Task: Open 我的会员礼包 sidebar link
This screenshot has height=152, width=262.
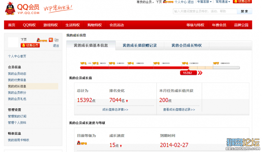Action: point(17,99)
